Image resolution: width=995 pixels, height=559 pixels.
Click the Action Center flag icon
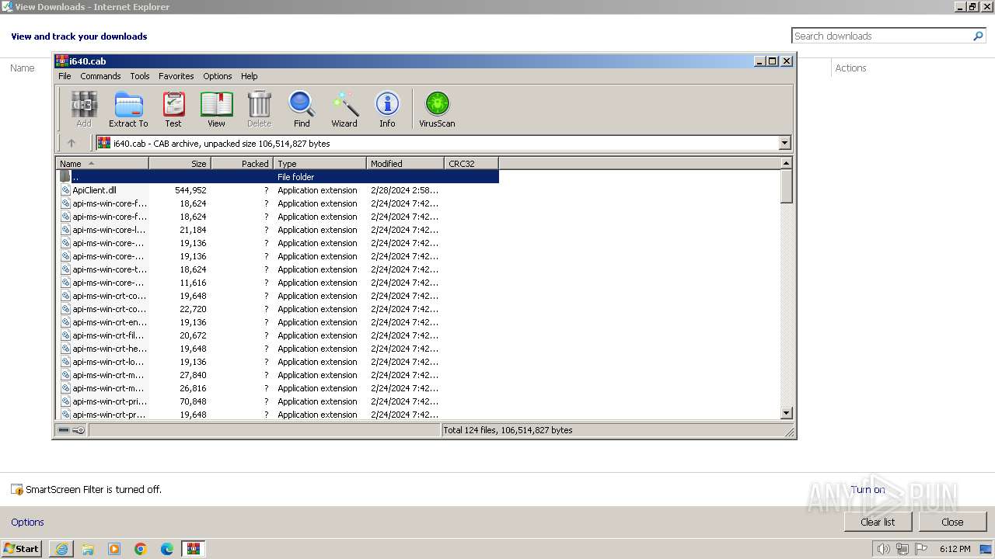tap(921, 549)
